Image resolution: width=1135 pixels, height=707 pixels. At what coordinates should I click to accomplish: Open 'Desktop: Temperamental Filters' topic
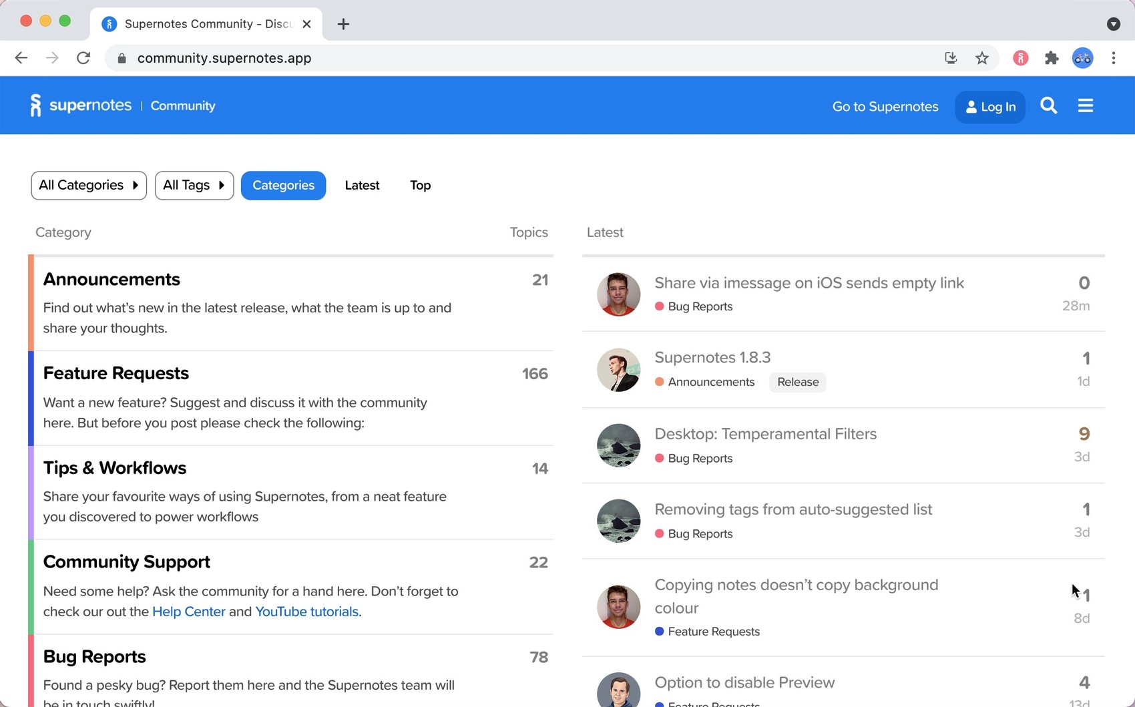[766, 434]
